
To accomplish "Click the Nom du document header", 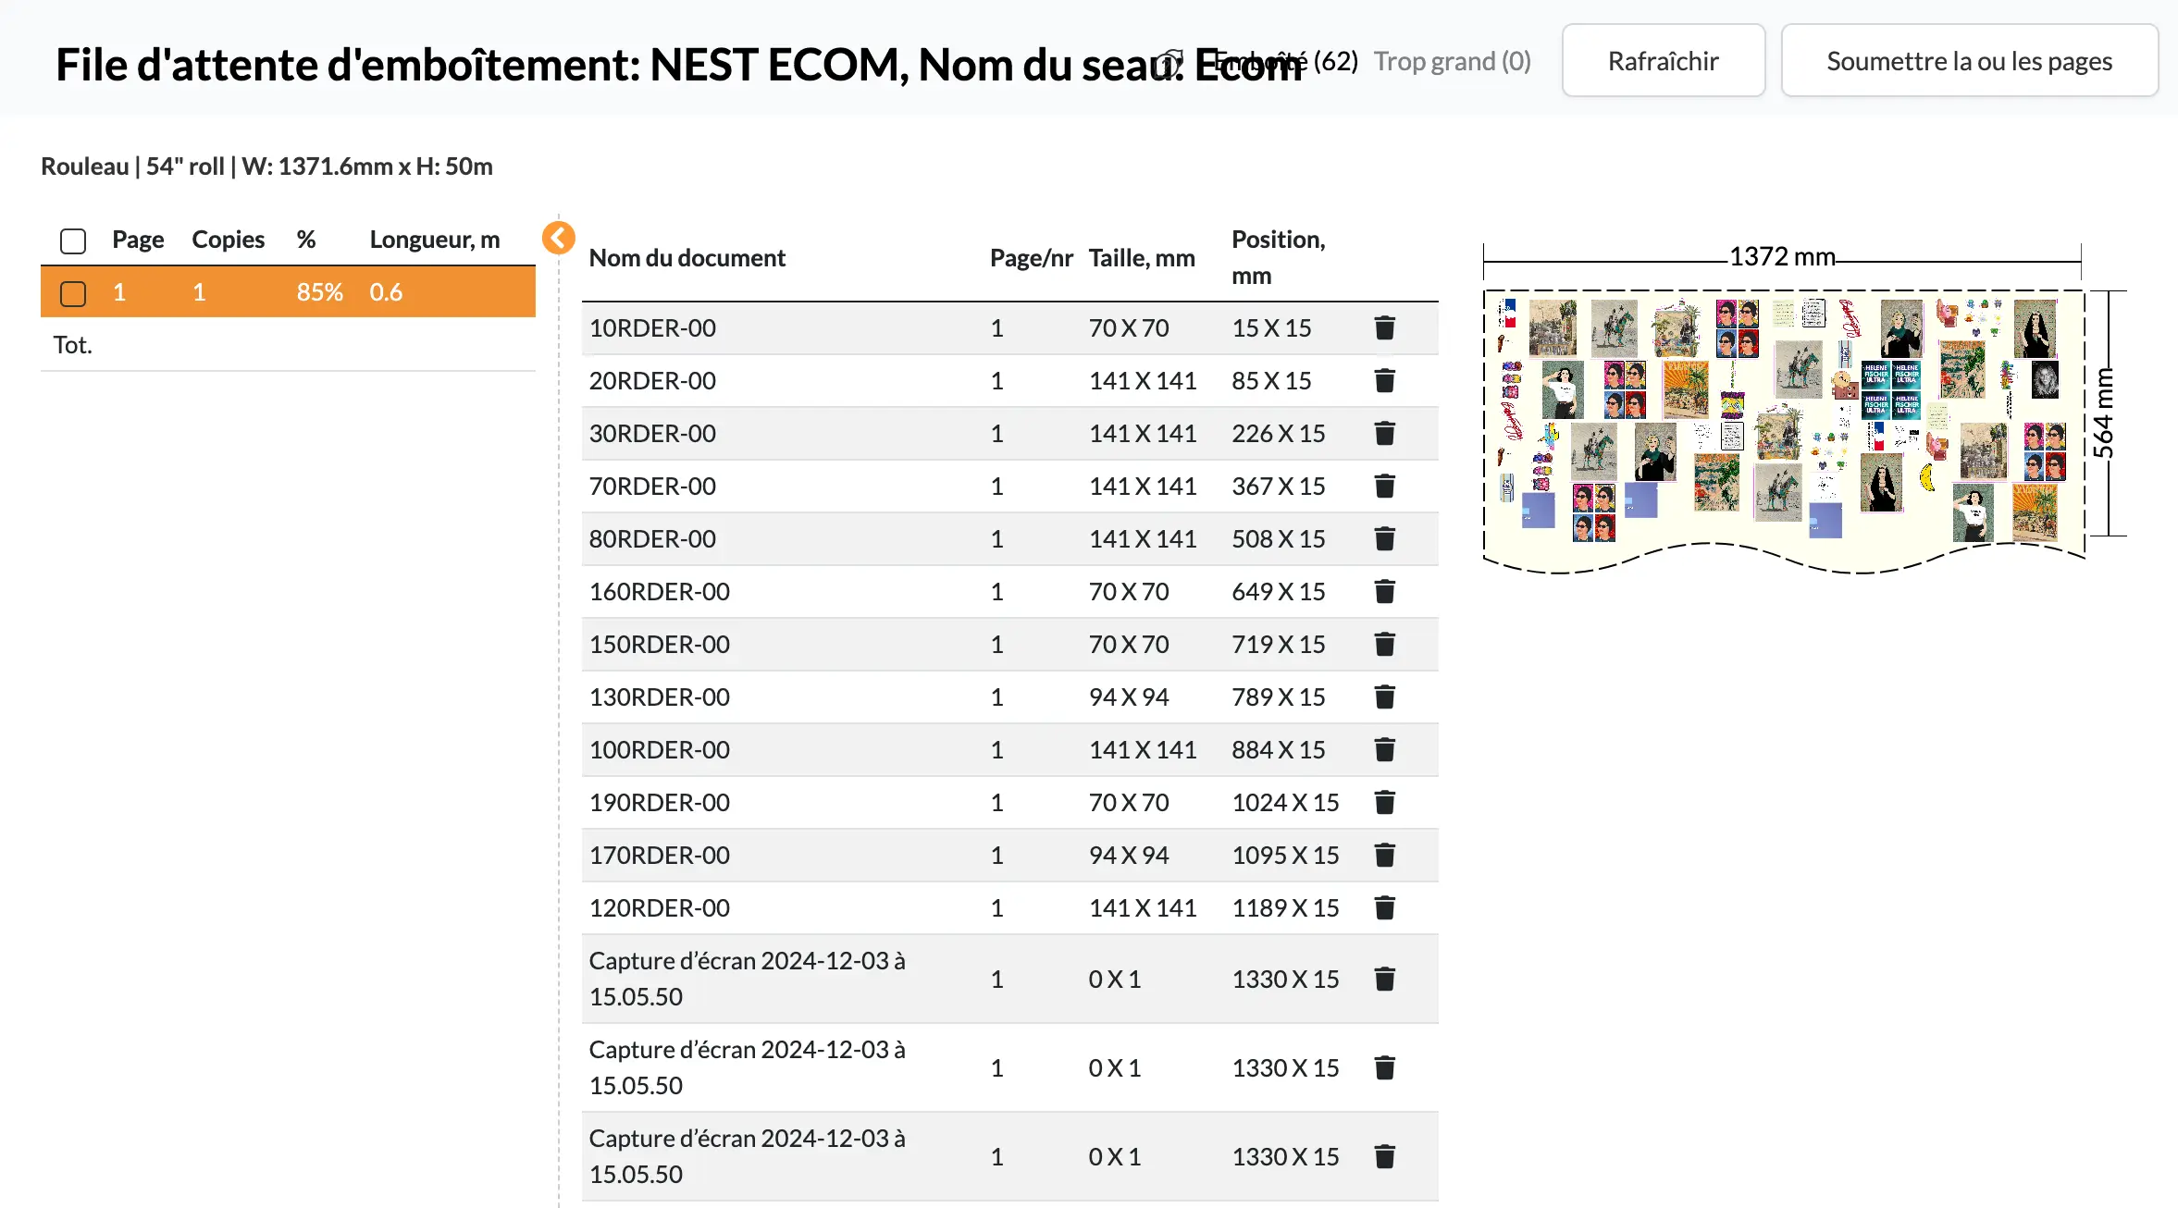I will click(x=687, y=258).
